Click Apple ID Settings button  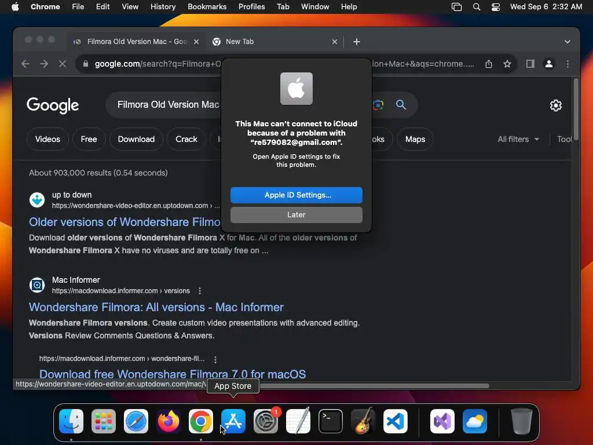[296, 195]
